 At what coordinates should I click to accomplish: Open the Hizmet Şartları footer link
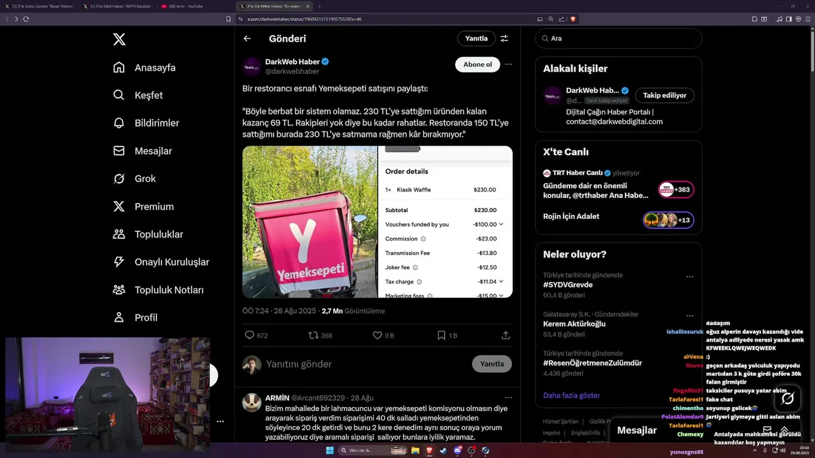[560, 421]
